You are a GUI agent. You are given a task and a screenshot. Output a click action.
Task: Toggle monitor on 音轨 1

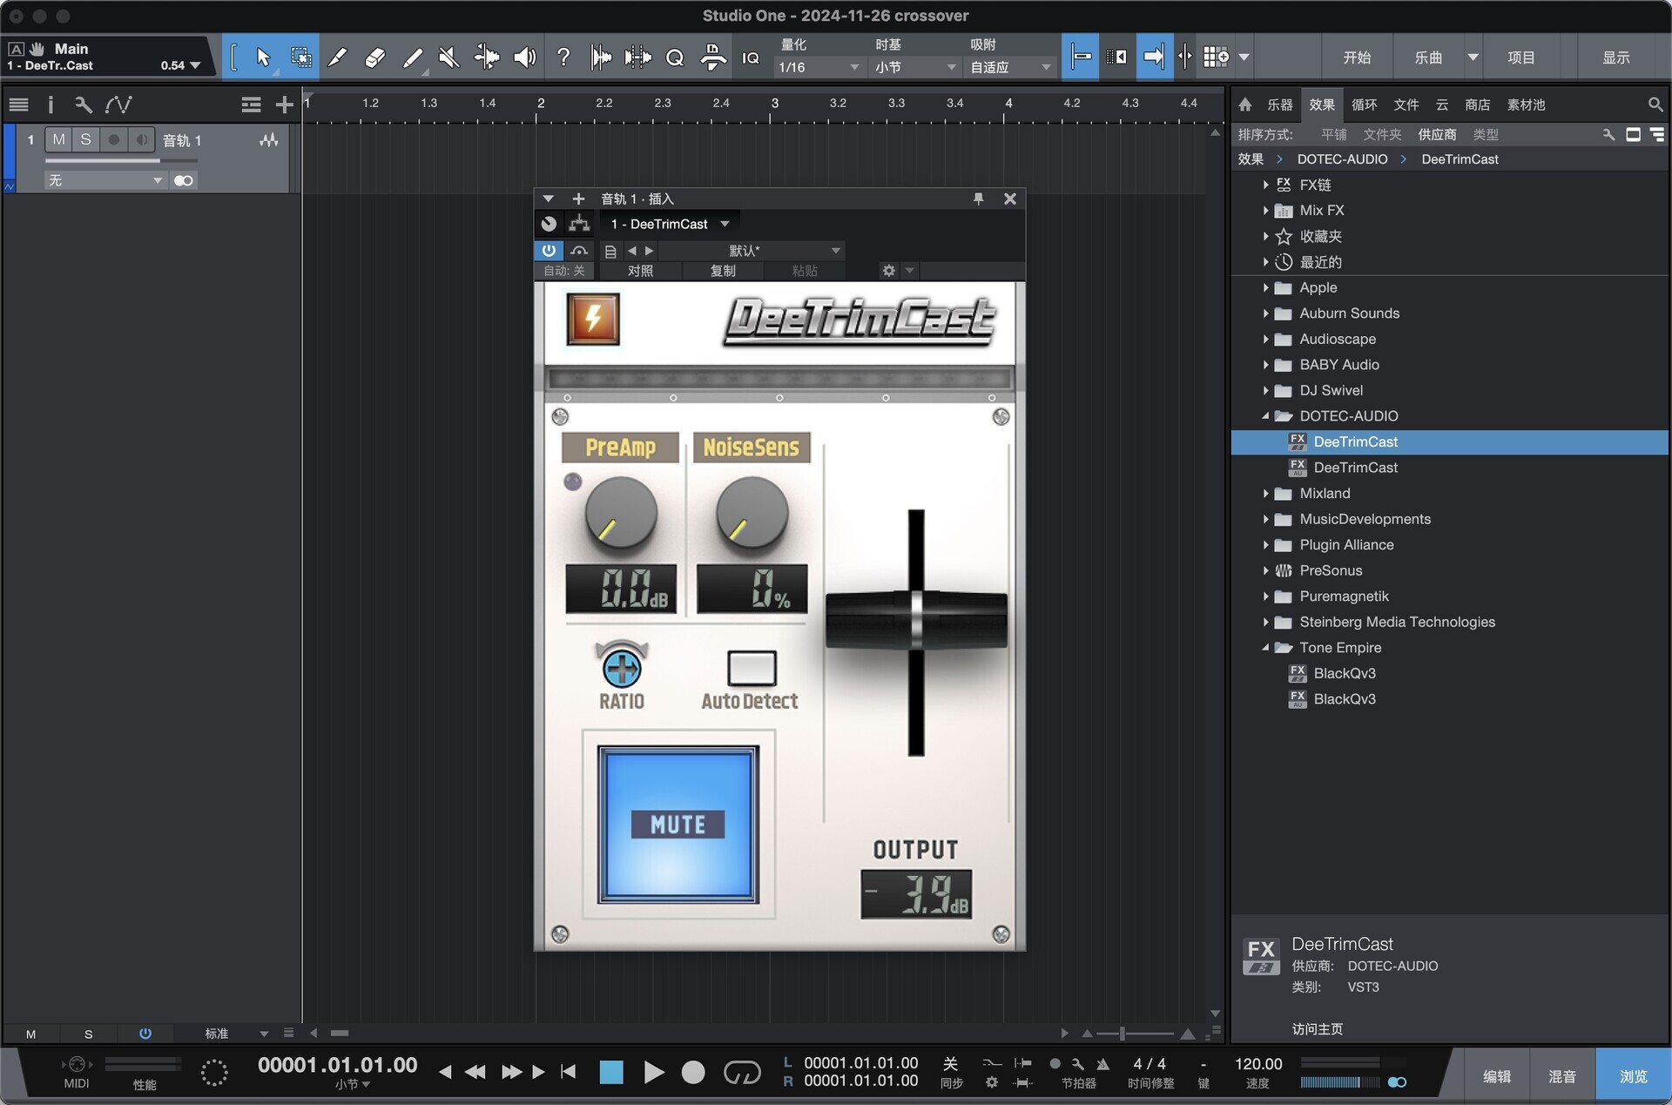coord(141,139)
